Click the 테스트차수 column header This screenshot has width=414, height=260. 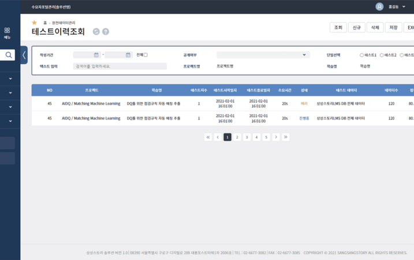pos(199,90)
